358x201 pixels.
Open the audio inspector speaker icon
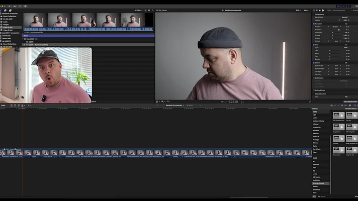[x=320, y=11]
